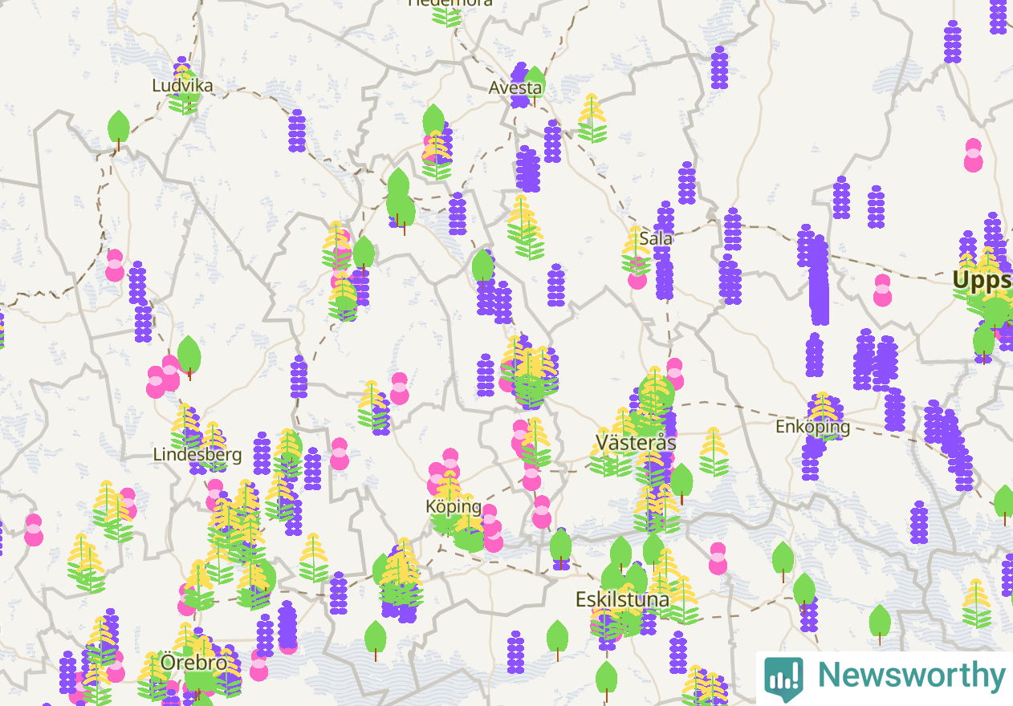
Task: Select the pink flower marker just west of Uppsala label
Action: (883, 290)
